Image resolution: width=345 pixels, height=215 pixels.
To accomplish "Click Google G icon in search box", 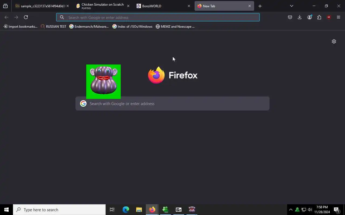I will (83, 103).
